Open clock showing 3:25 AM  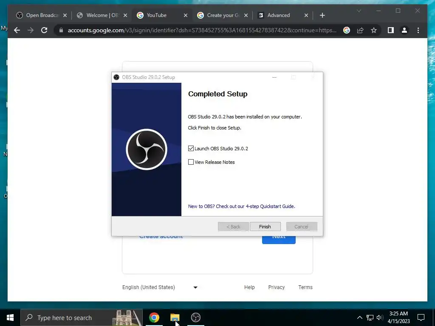pos(398,318)
